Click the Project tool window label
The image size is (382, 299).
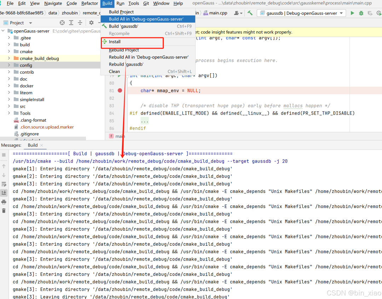click(17, 23)
